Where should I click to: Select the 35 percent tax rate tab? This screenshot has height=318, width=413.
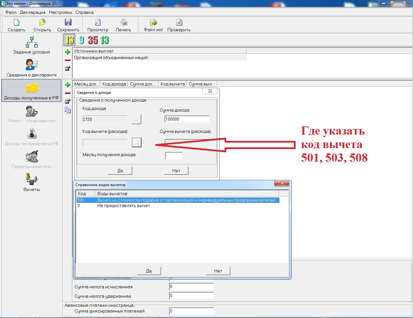tap(93, 40)
